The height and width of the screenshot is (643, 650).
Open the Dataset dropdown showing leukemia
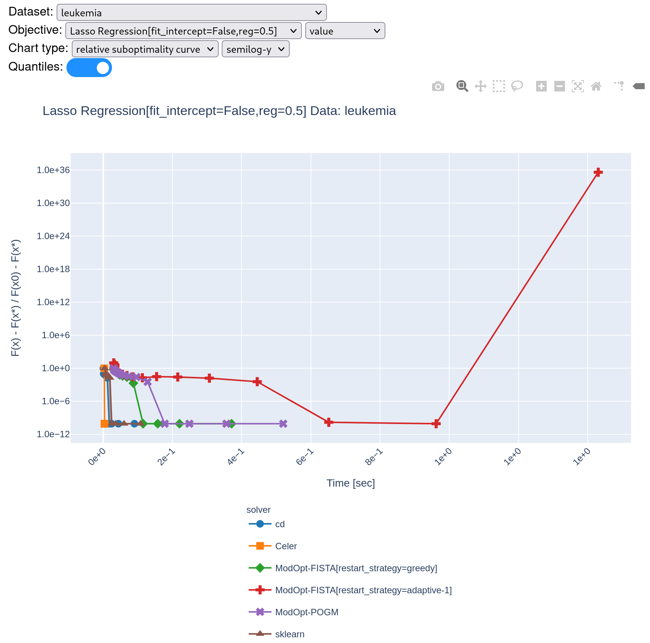pyautogui.click(x=192, y=13)
